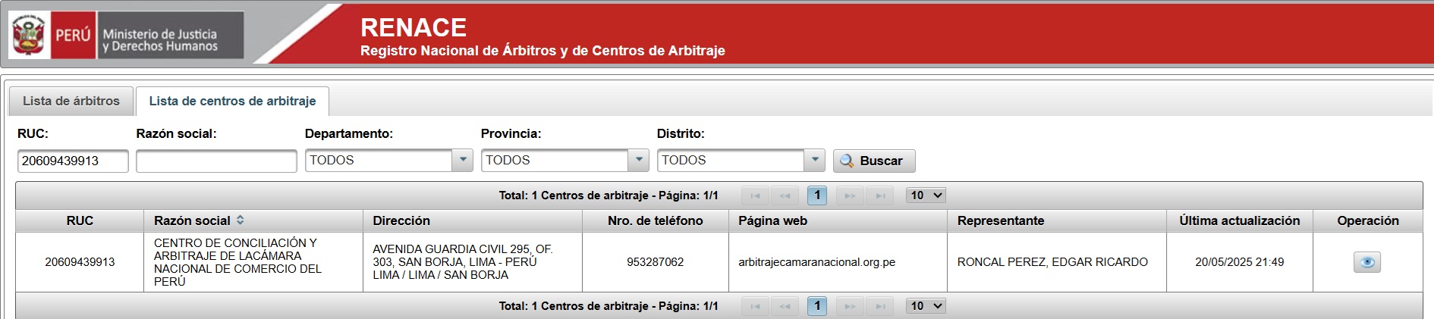Click the Operación column header
The image size is (1434, 319).
(1368, 220)
